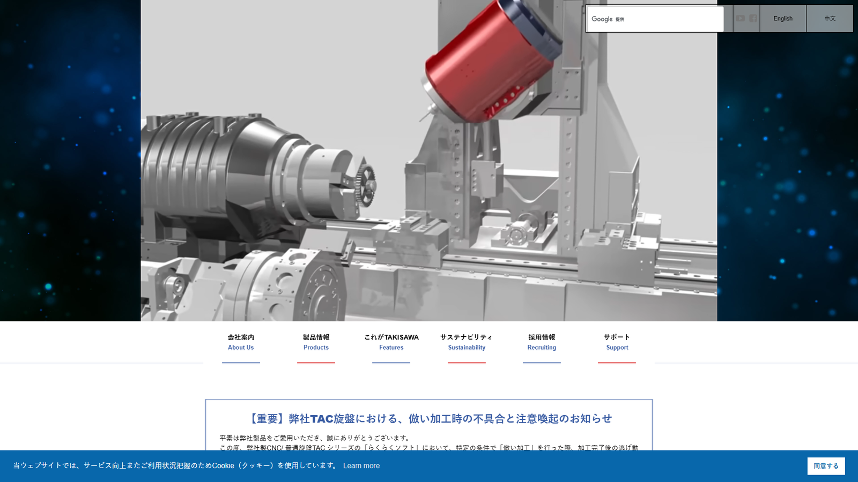Navigate to 会社案内 About Us
The image size is (858, 482).
tap(240, 342)
